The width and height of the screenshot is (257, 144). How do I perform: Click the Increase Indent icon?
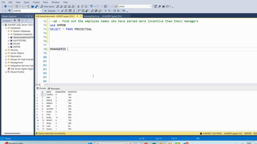[118, 11]
